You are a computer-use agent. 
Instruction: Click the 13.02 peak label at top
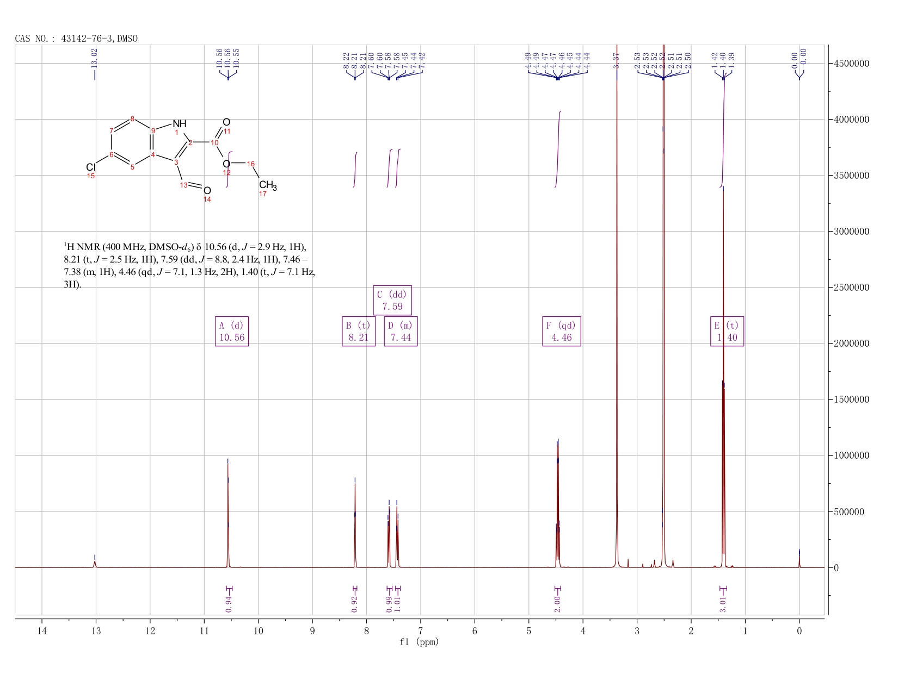point(94,58)
